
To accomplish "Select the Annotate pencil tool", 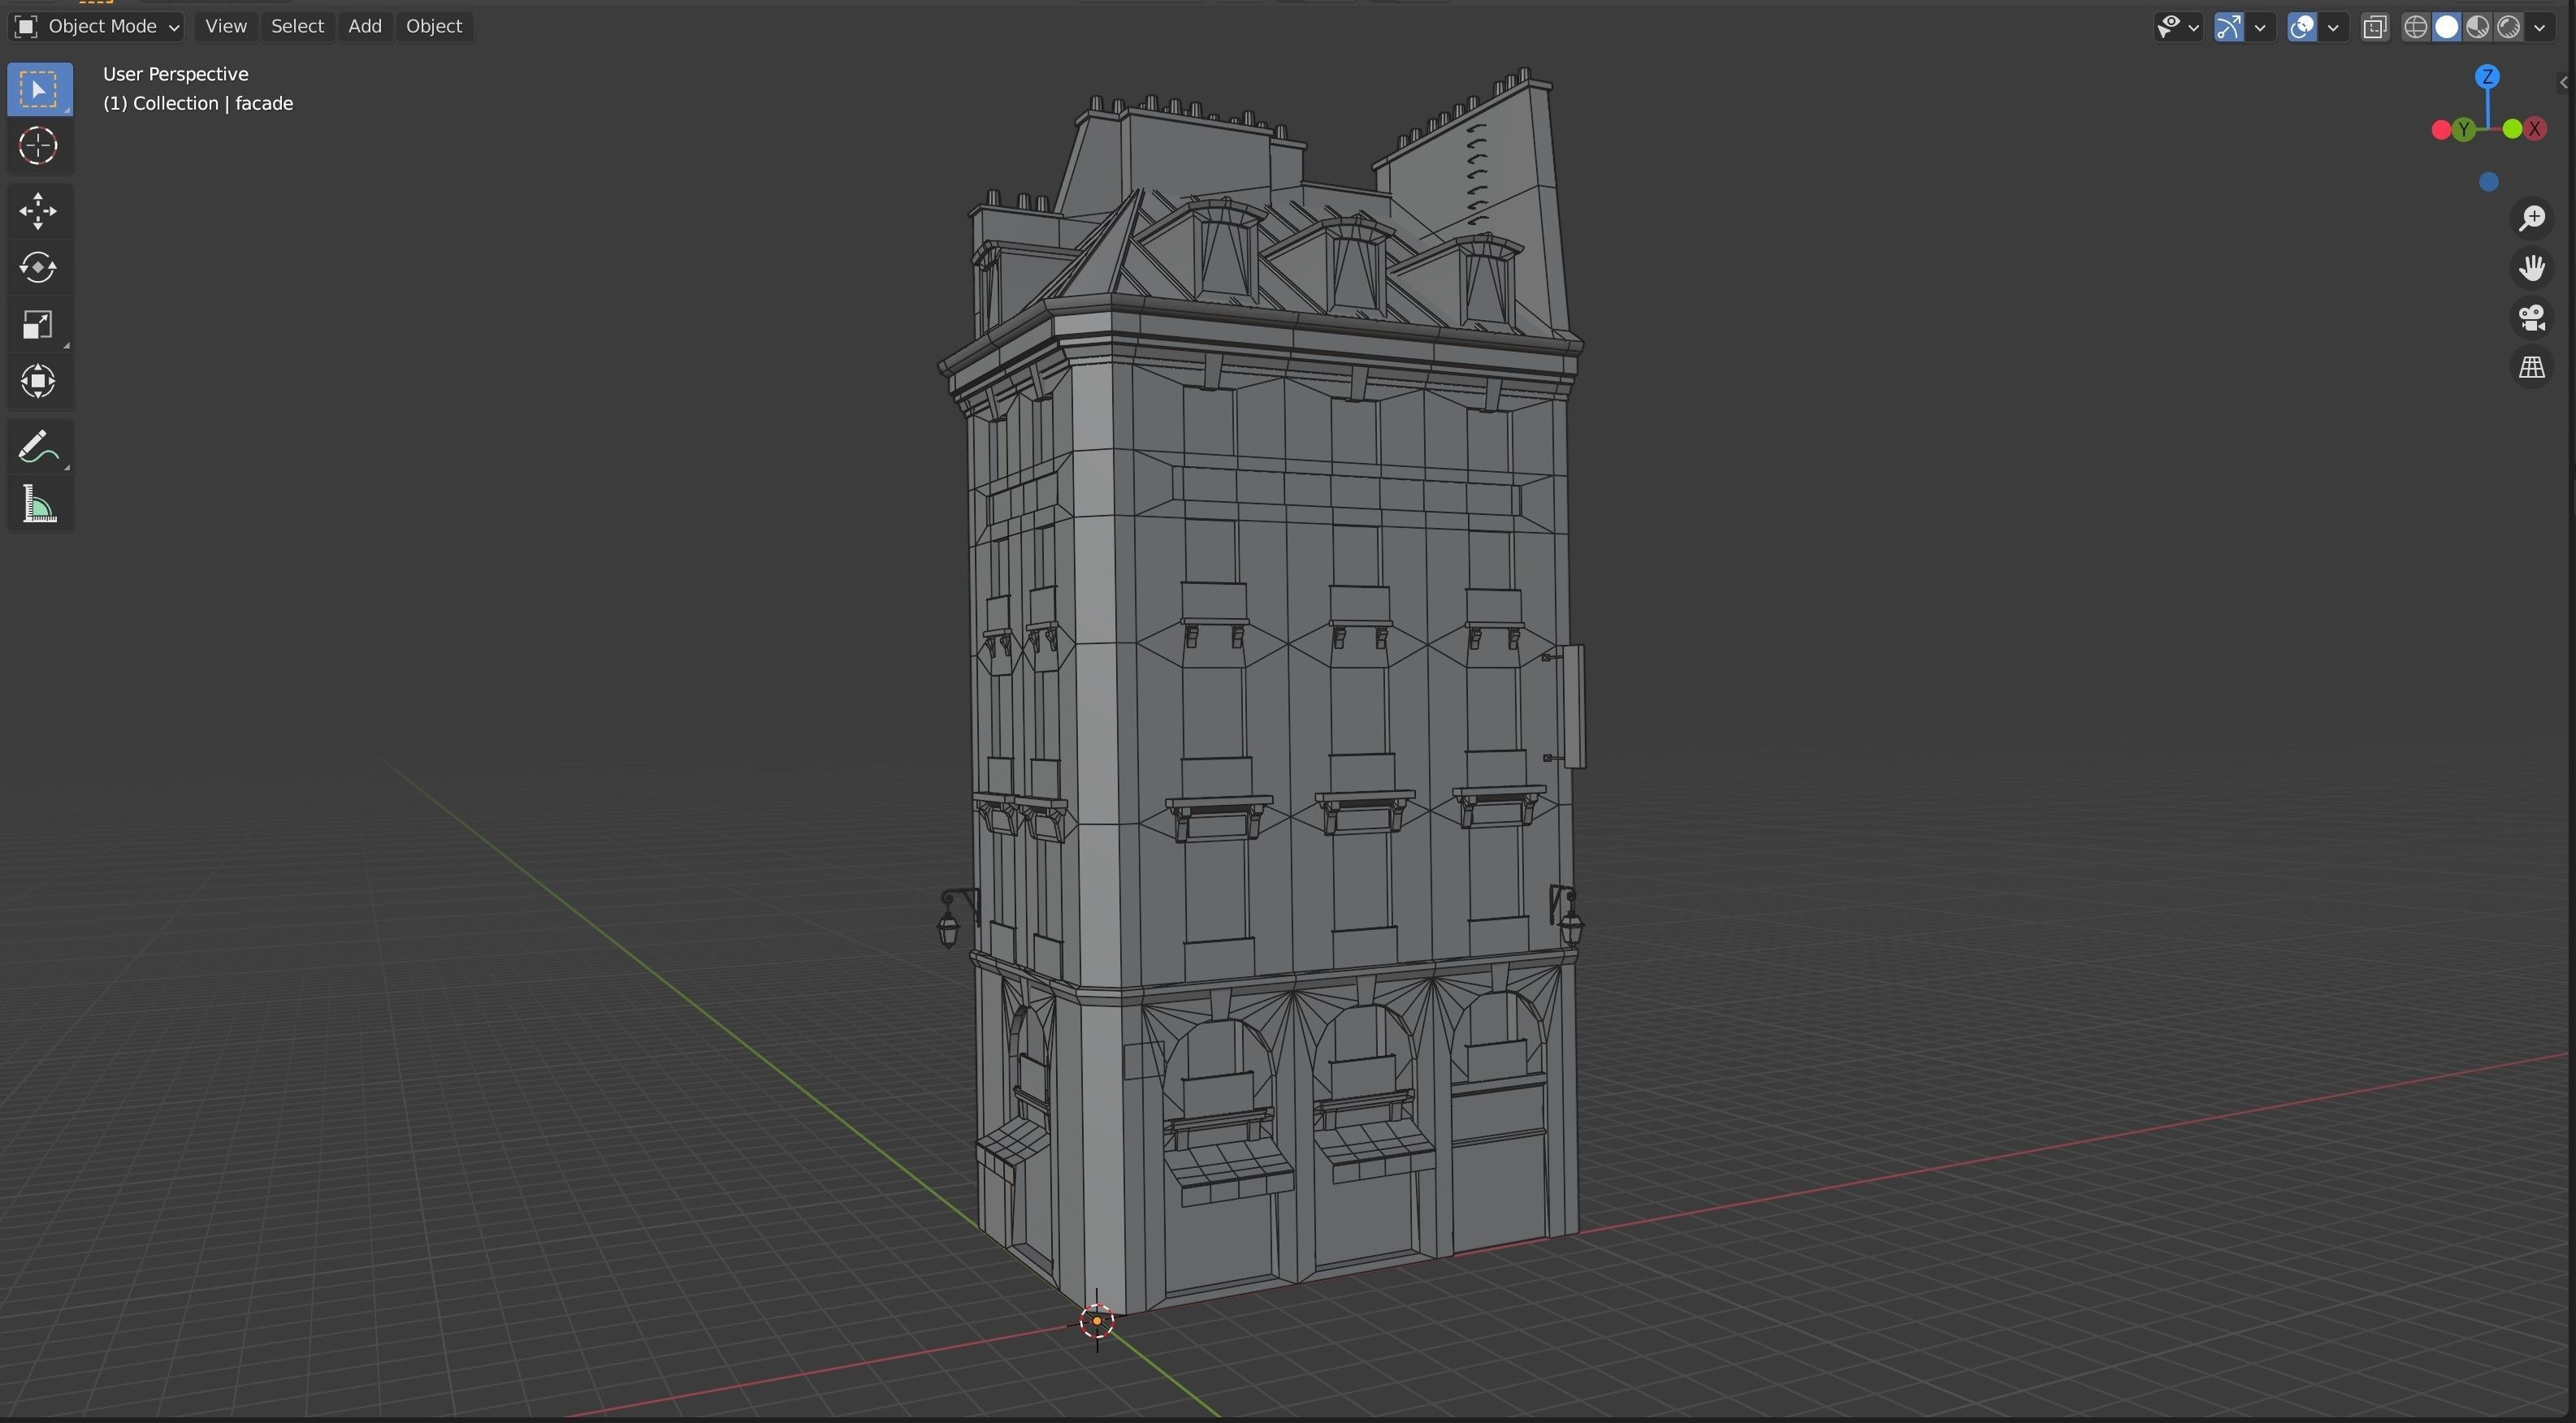I will [38, 447].
